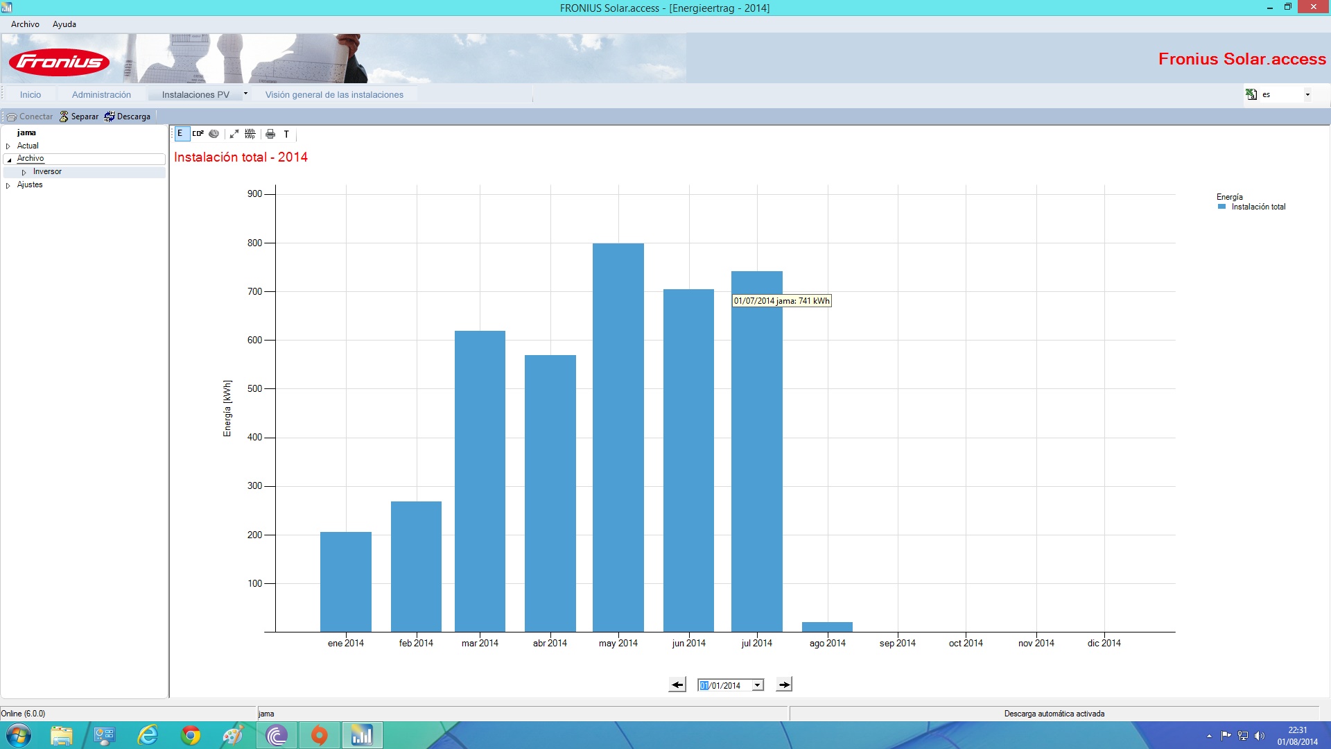Switch to Origin taskbar app
This screenshot has width=1331, height=749.
point(319,735)
